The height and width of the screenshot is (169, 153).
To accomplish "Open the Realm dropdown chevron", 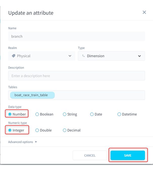I will pyautogui.click(x=70, y=56).
